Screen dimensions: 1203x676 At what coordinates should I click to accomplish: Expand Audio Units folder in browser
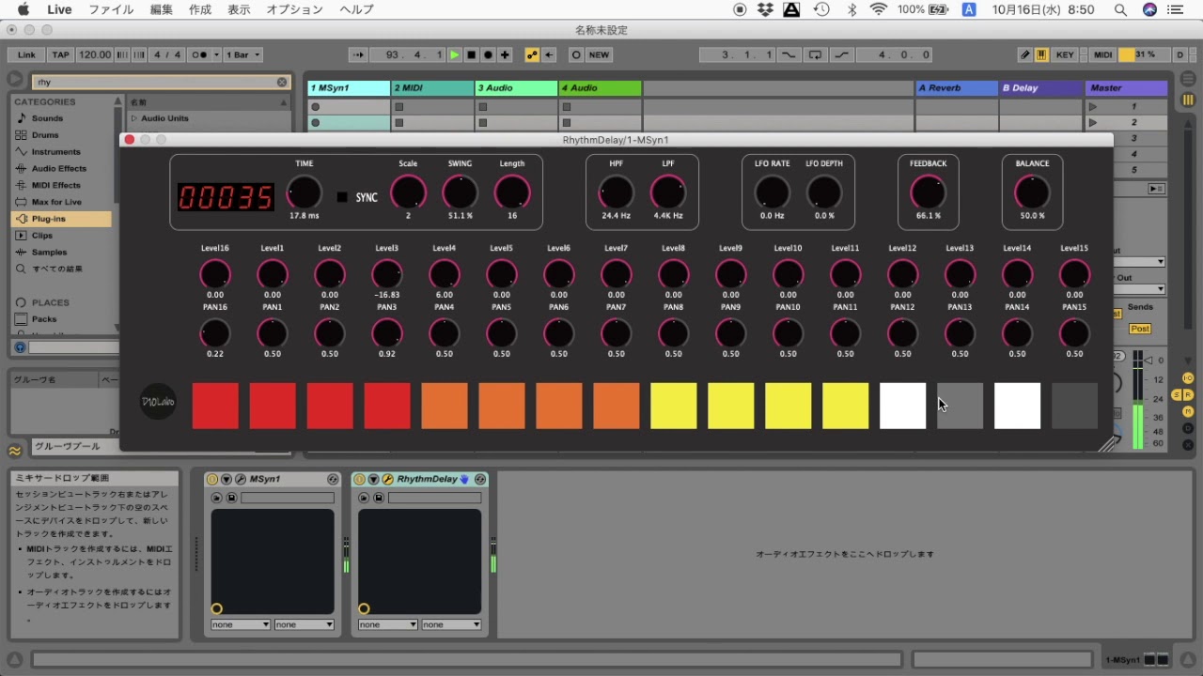(134, 118)
